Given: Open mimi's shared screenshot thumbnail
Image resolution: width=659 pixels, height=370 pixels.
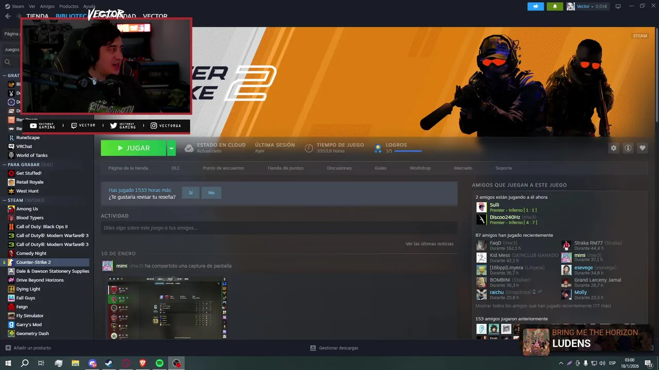Looking at the screenshot, I should point(167,308).
